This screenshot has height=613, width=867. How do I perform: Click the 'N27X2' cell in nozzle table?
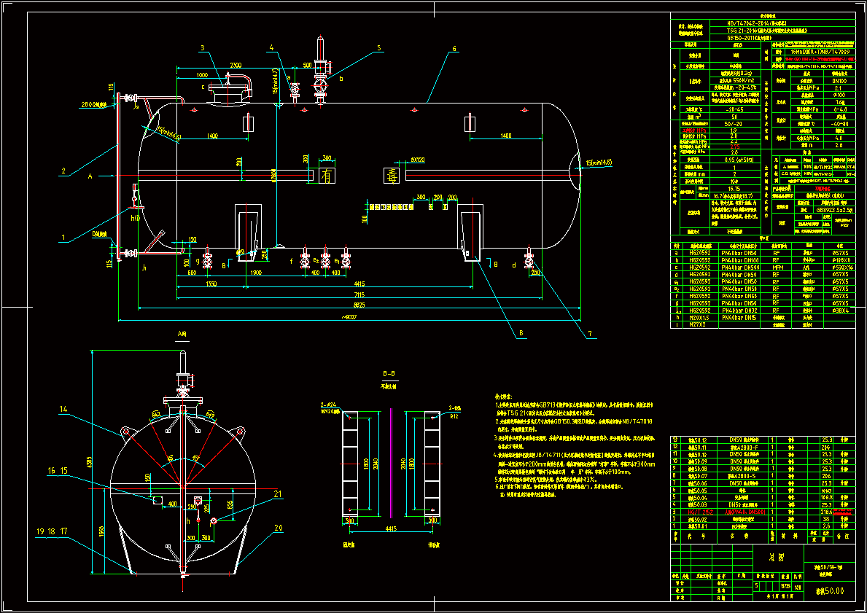coord(700,325)
